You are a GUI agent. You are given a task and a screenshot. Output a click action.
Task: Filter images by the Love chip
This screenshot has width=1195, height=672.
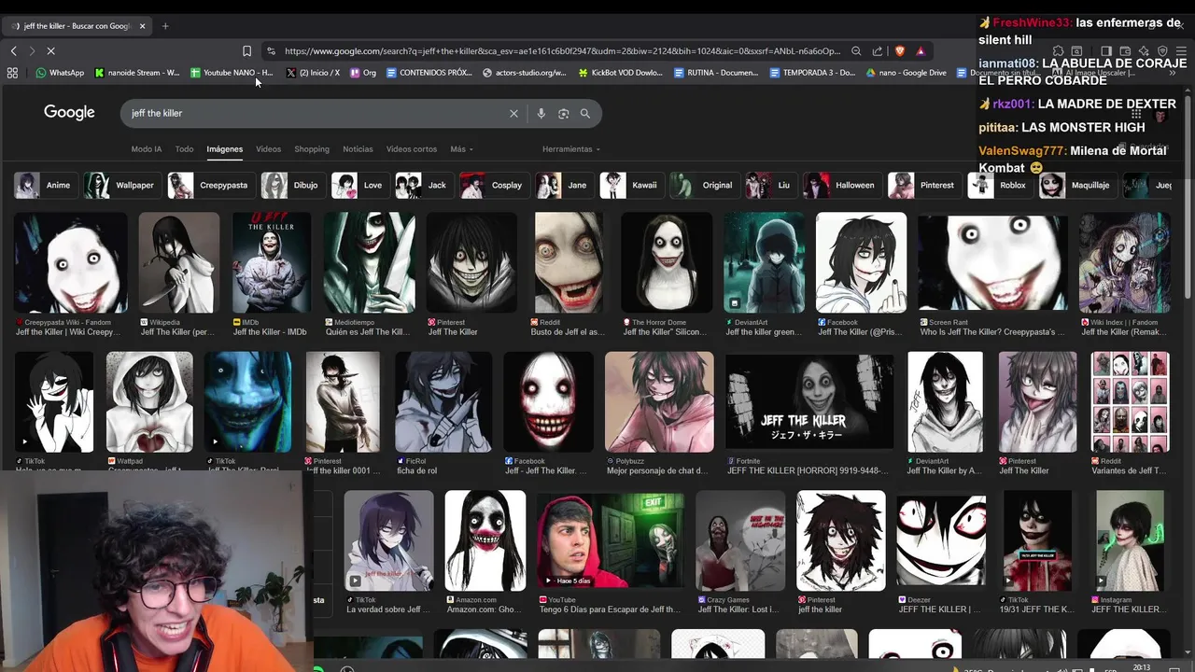tap(358, 185)
